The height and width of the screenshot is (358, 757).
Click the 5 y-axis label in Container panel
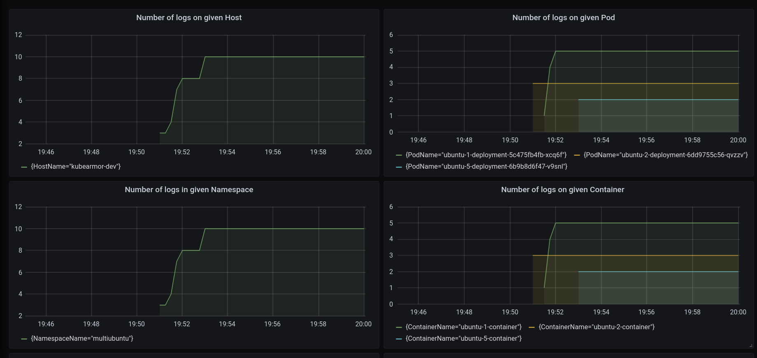391,223
